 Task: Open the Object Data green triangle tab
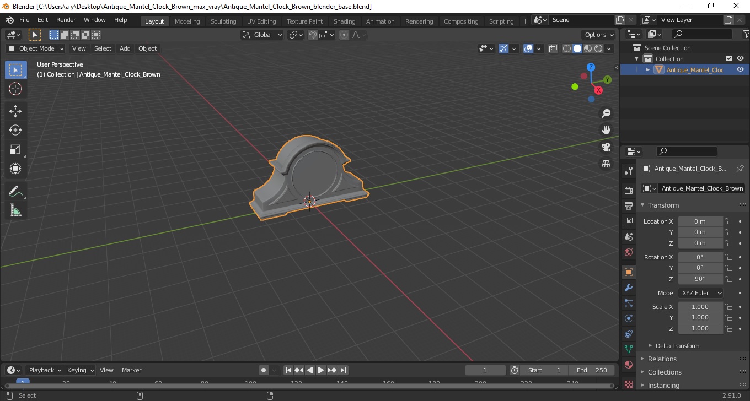coord(628,349)
